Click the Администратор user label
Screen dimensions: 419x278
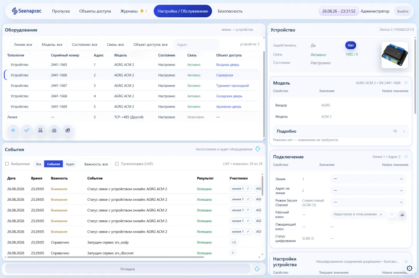tap(375, 11)
